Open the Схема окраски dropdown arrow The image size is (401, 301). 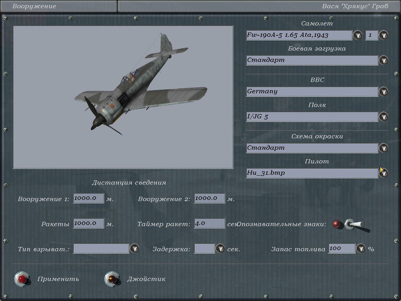[x=384, y=148]
